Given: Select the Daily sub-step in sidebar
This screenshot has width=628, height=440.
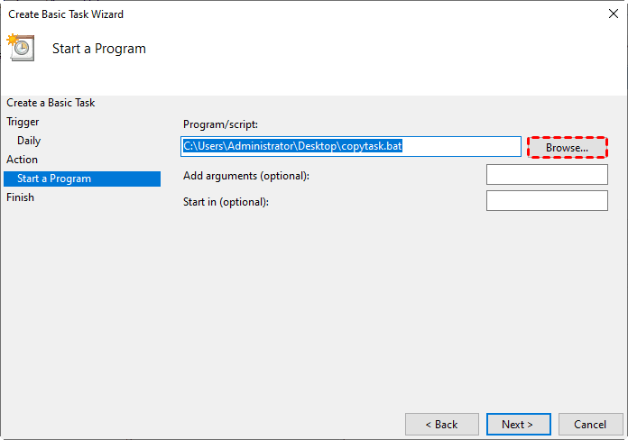Looking at the screenshot, I should pyautogui.click(x=29, y=141).
